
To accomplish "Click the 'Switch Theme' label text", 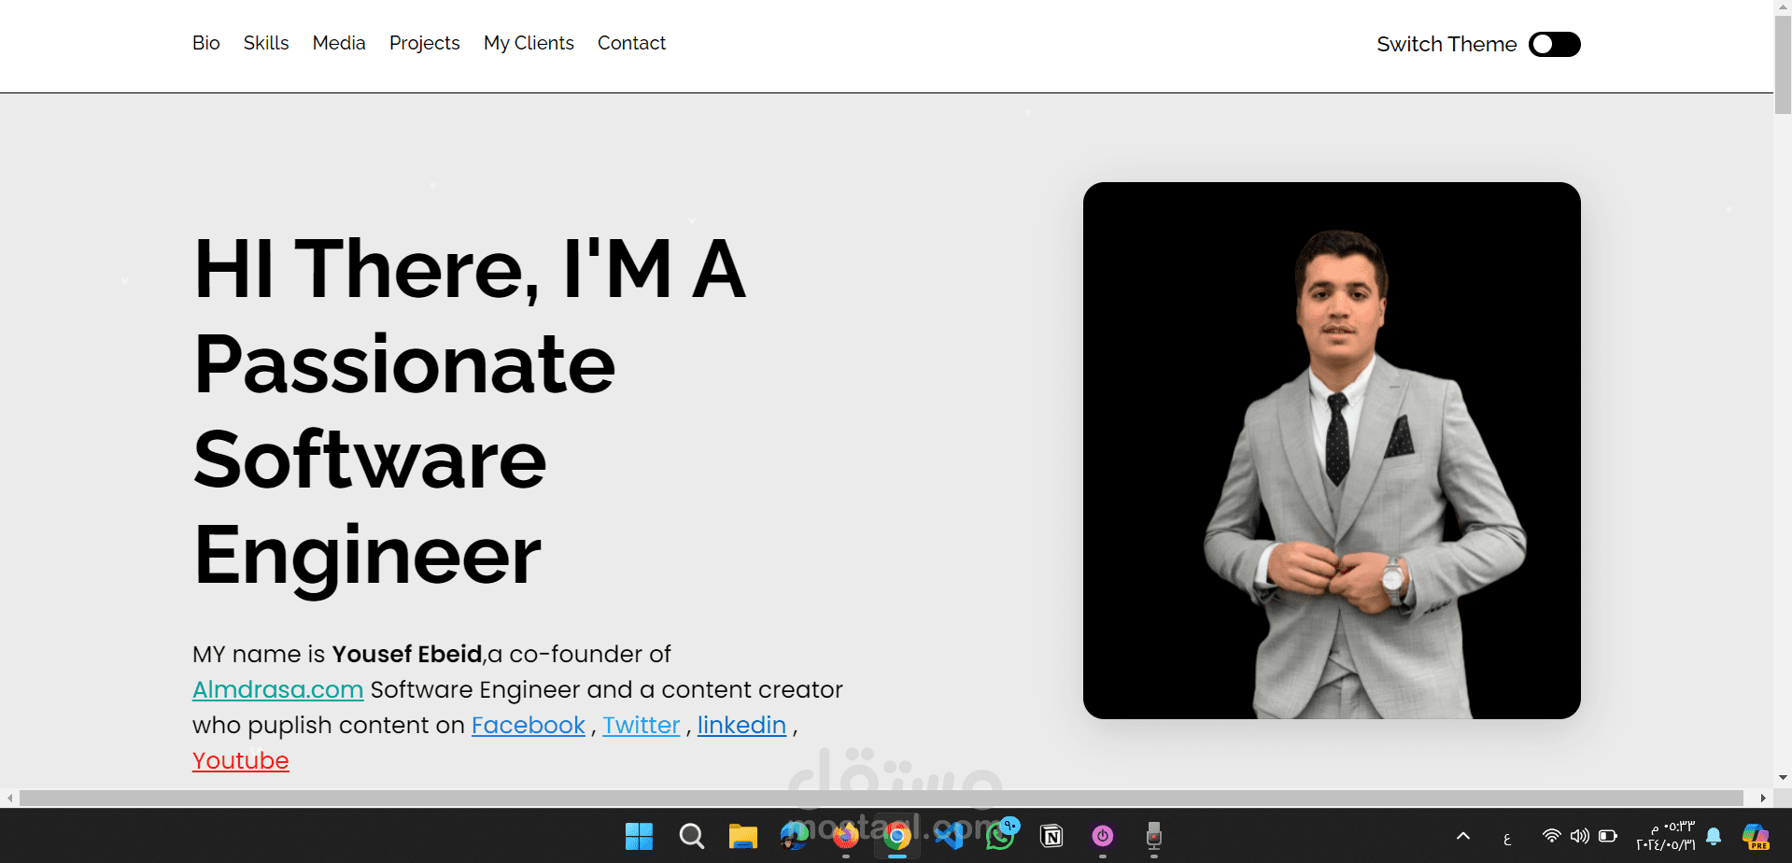I will (1446, 44).
